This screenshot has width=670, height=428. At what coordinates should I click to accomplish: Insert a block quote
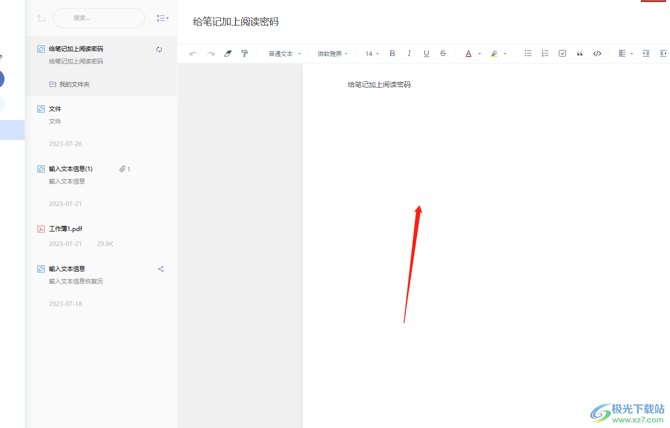(580, 53)
